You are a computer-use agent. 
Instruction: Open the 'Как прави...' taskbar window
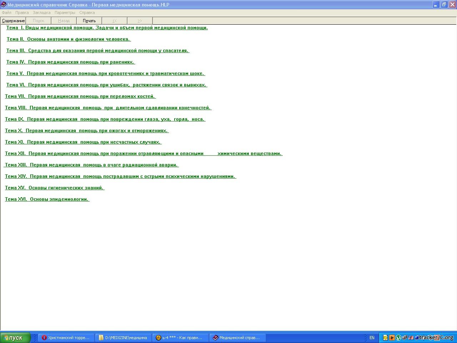pyautogui.click(x=180, y=338)
